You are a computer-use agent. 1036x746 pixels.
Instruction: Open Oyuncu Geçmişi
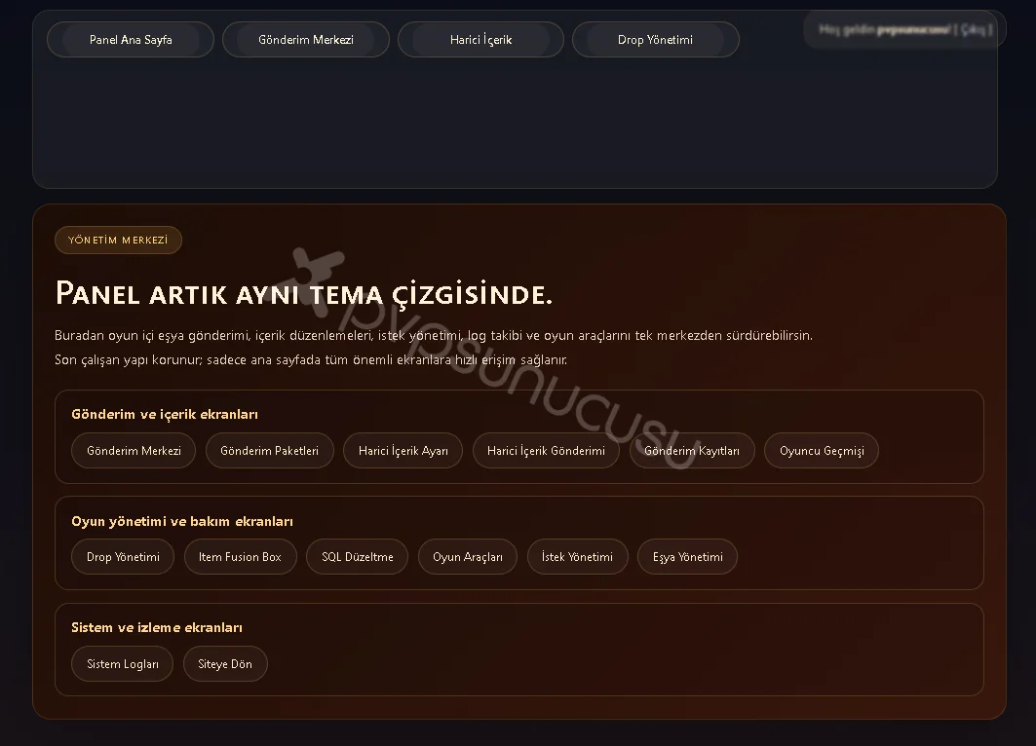822,451
